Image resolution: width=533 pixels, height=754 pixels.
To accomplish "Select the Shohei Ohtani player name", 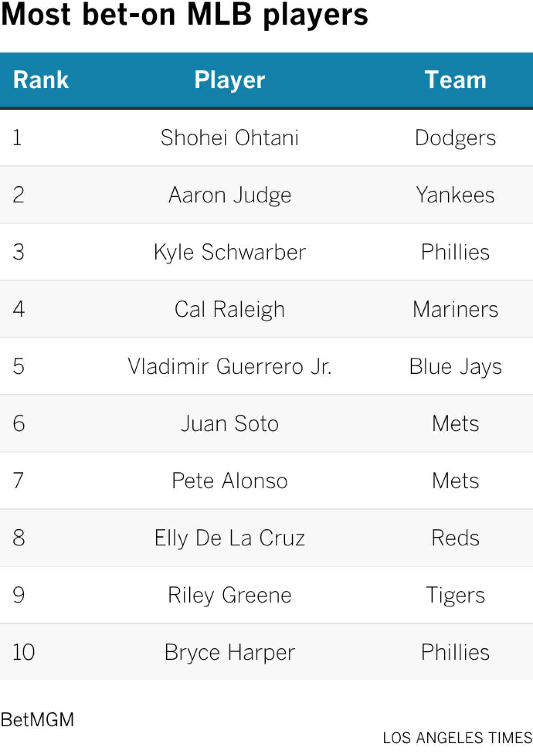I will click(x=230, y=138).
